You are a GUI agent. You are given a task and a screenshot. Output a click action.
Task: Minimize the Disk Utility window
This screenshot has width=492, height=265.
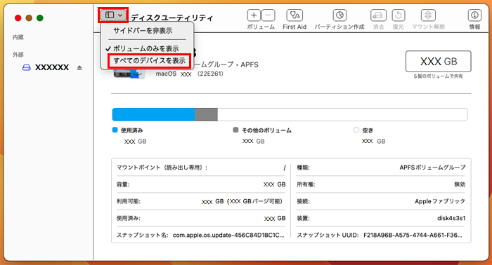29,18
